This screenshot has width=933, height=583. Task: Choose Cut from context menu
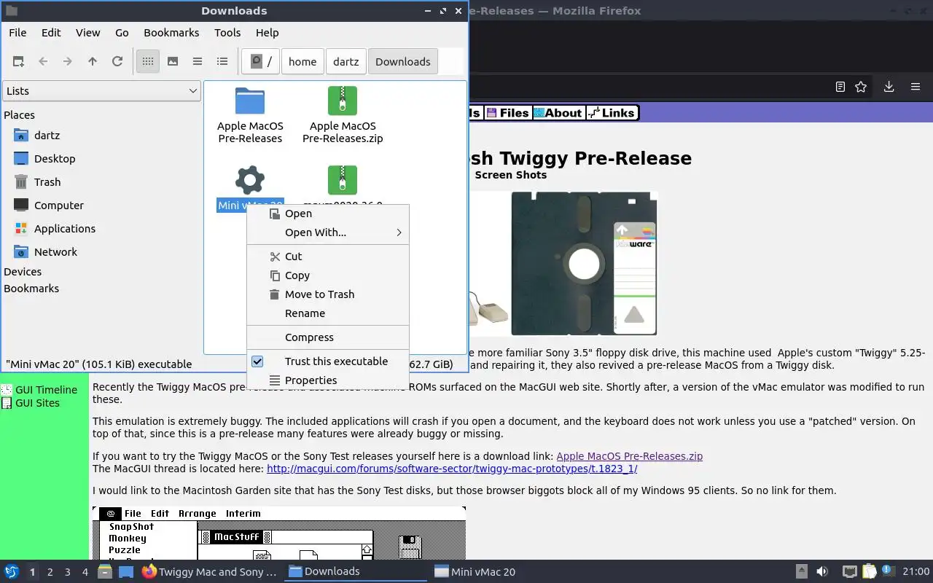[x=328, y=257]
